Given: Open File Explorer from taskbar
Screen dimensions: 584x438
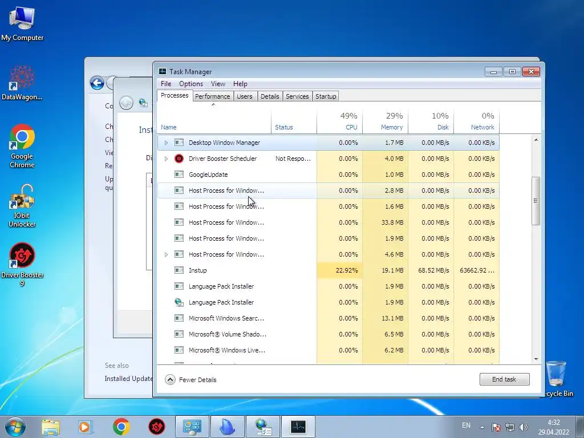Looking at the screenshot, I should coord(51,427).
